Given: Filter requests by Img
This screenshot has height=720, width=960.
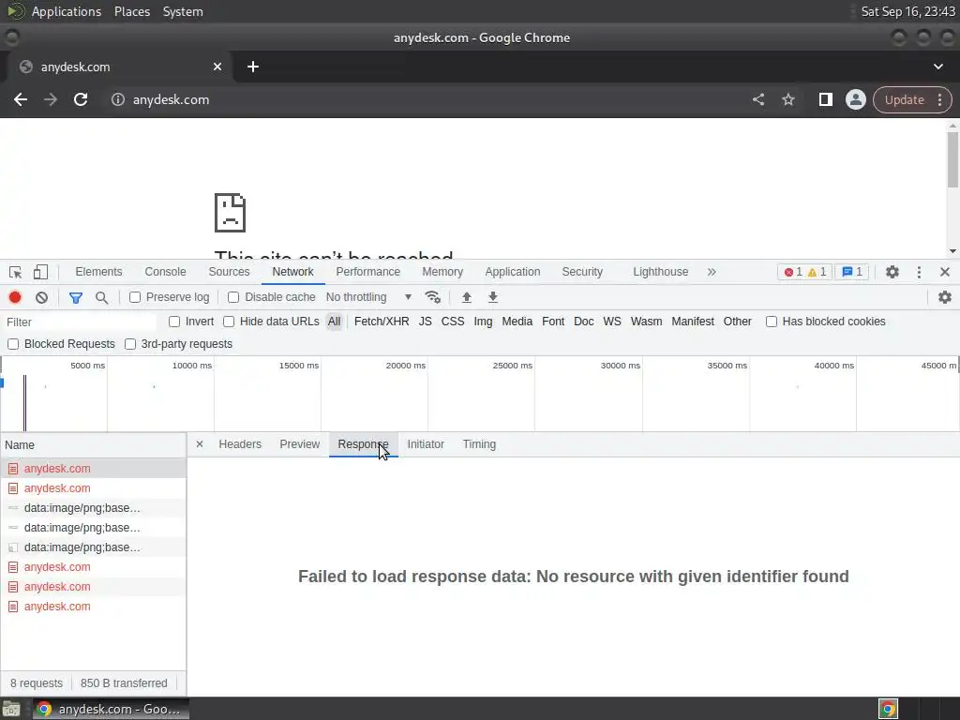Looking at the screenshot, I should [483, 322].
